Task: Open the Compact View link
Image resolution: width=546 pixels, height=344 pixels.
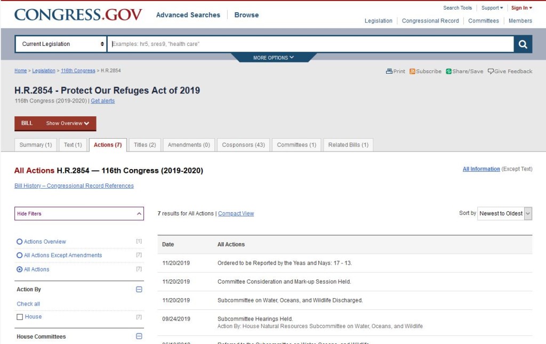Action: (x=236, y=214)
